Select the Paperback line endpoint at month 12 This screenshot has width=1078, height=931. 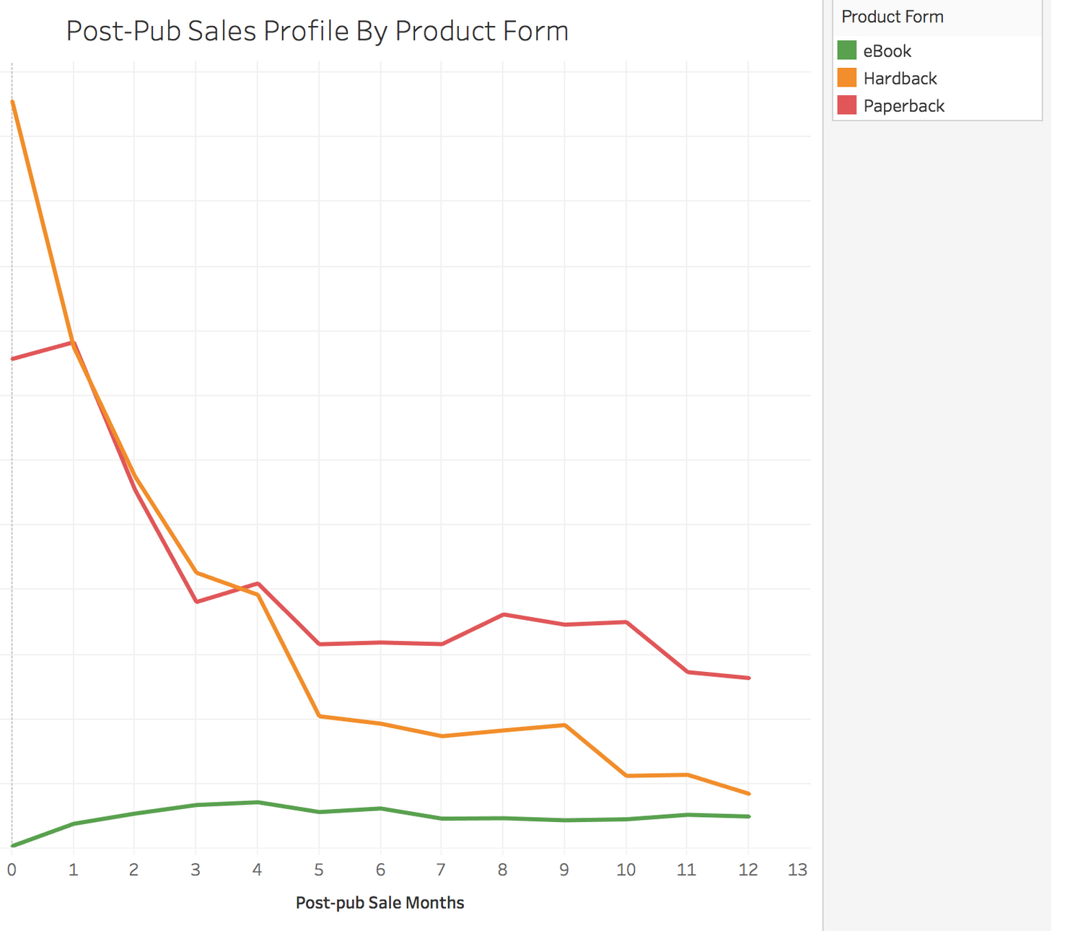click(749, 678)
